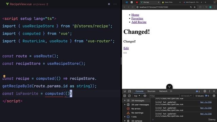Click the Edit link under Changed!
Image resolution: width=217 pixels, height=122 pixels.
tap(126, 48)
